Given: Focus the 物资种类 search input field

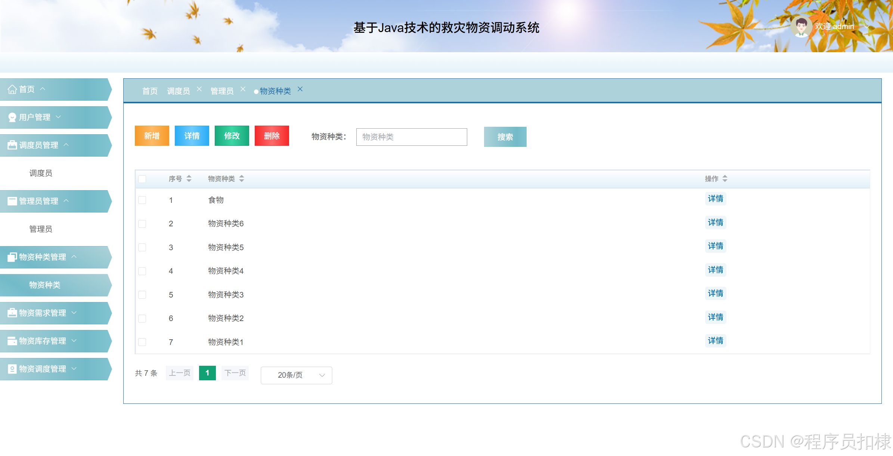Looking at the screenshot, I should (411, 137).
